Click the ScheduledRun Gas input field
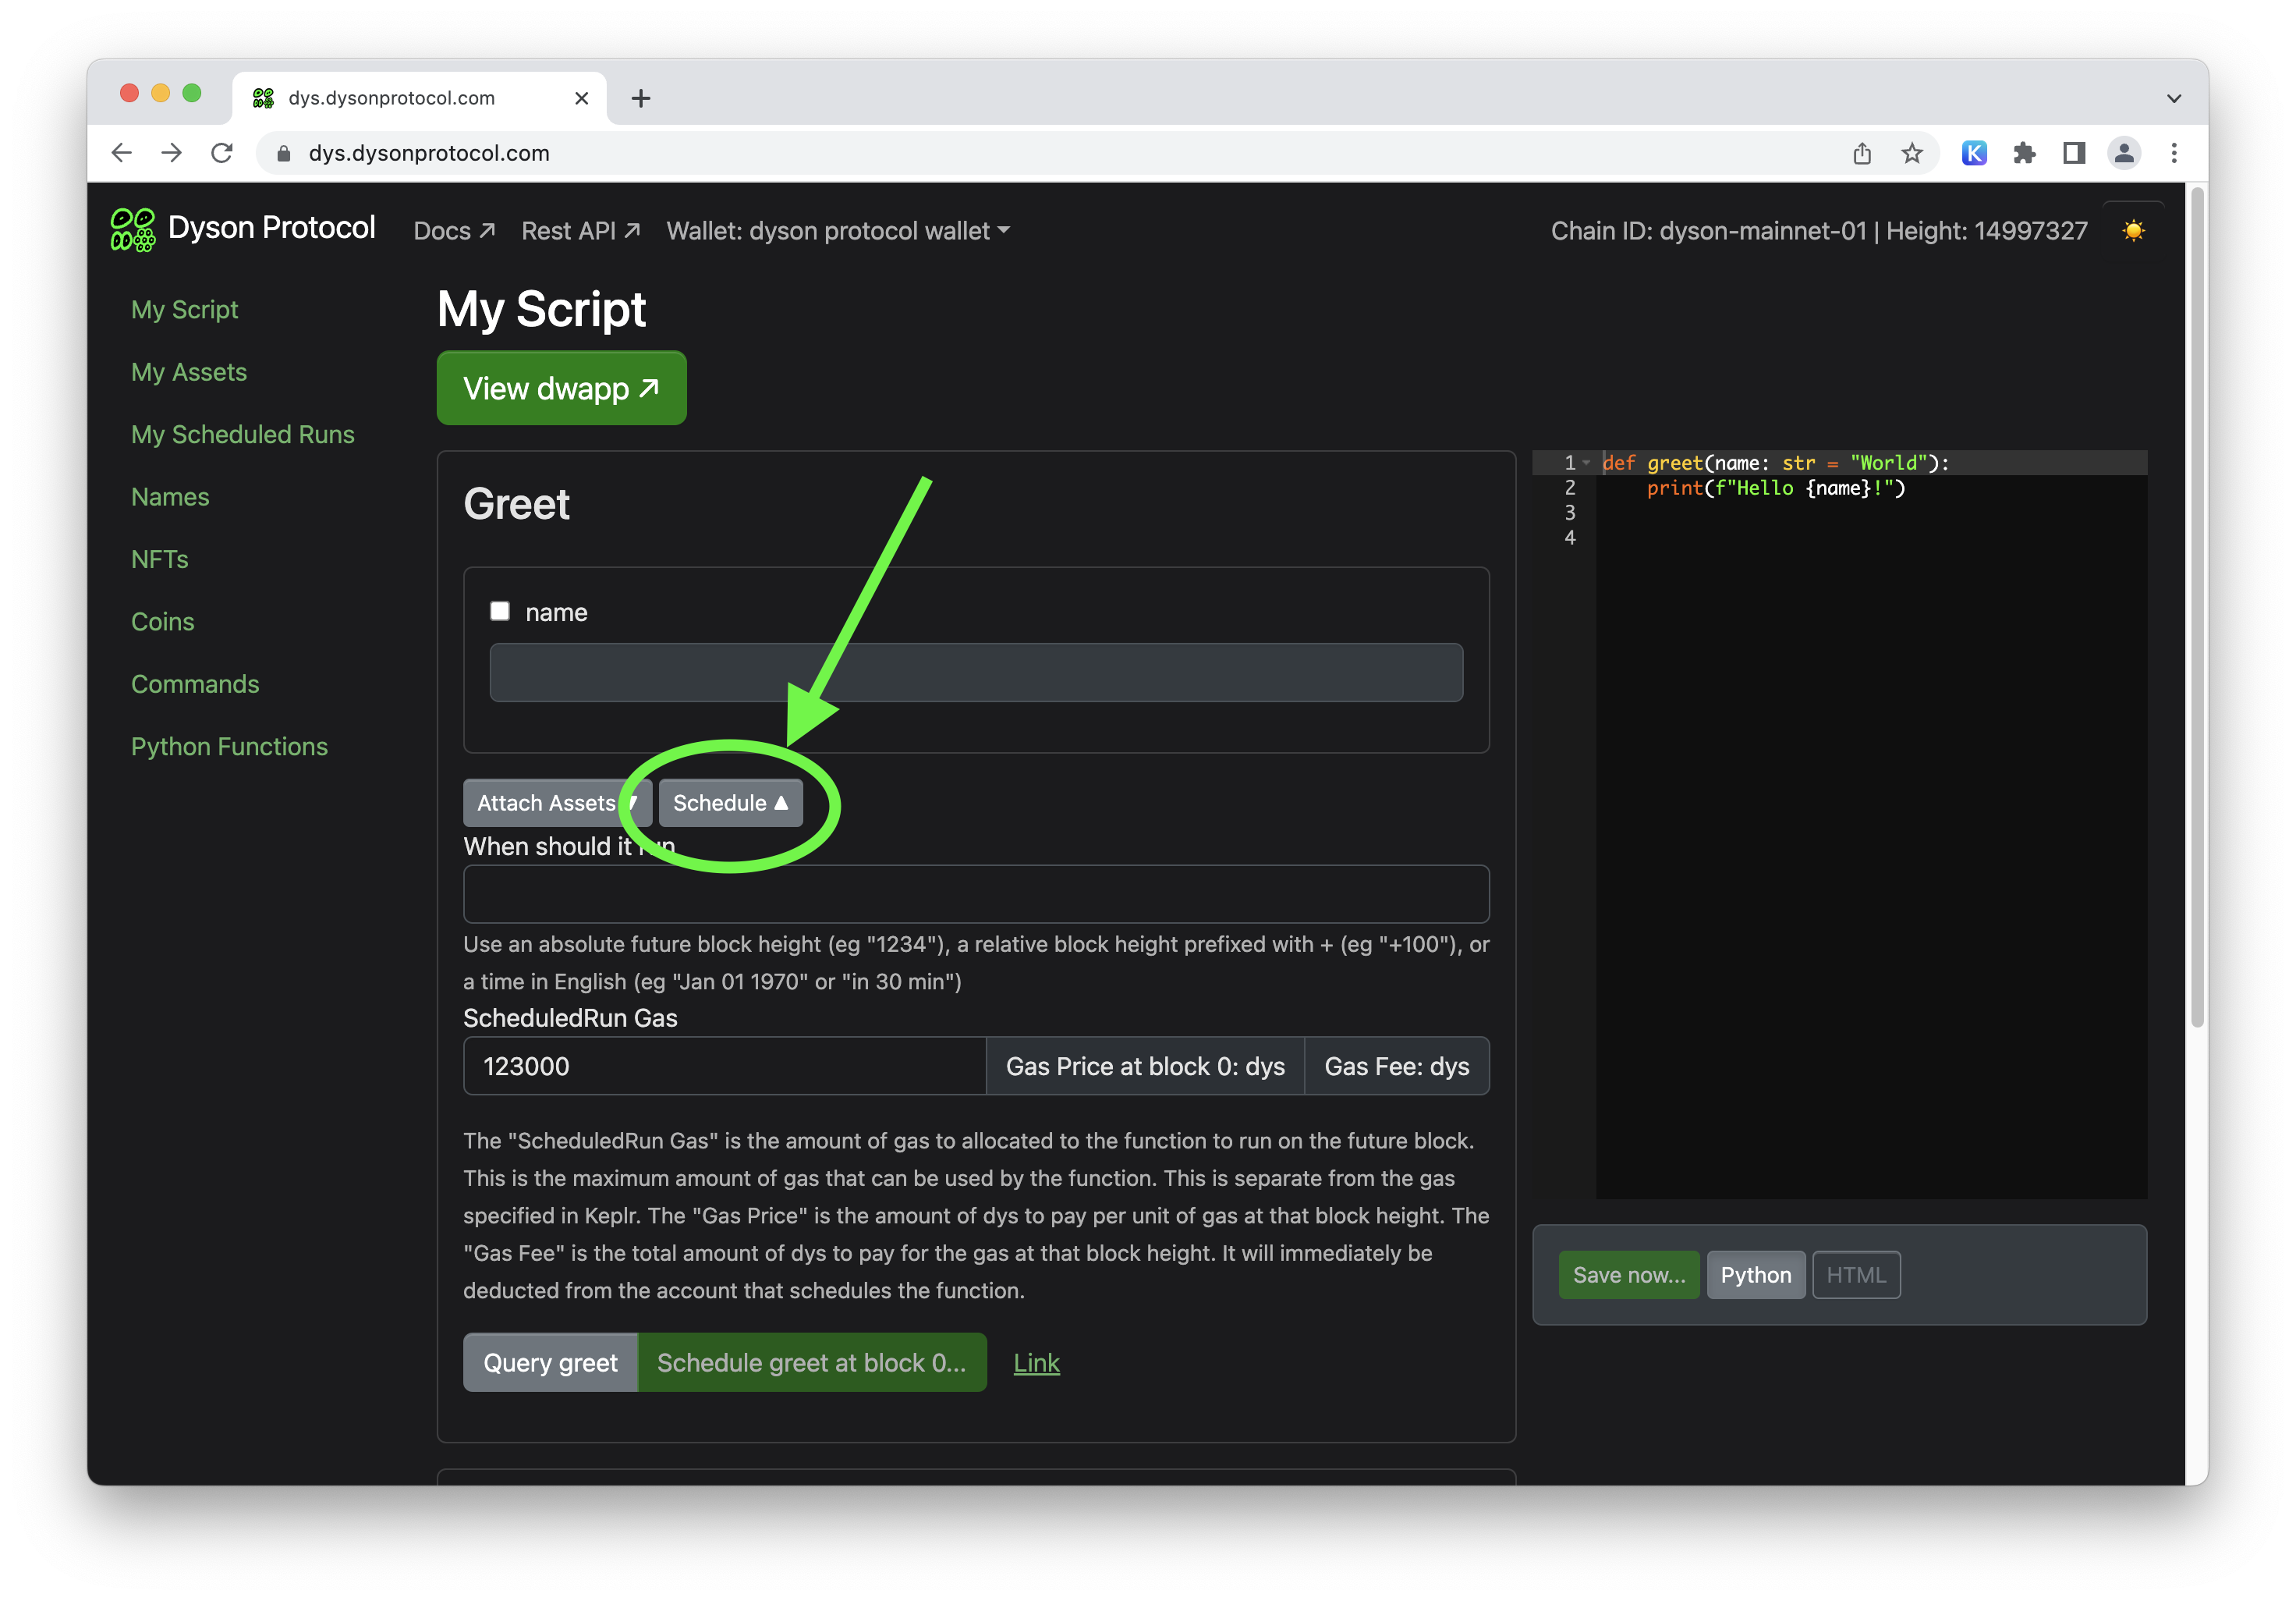The height and width of the screenshot is (1601, 2296). click(x=725, y=1066)
